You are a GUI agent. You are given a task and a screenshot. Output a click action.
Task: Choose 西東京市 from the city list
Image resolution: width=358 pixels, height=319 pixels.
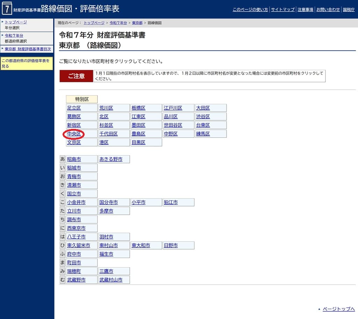[76, 228]
